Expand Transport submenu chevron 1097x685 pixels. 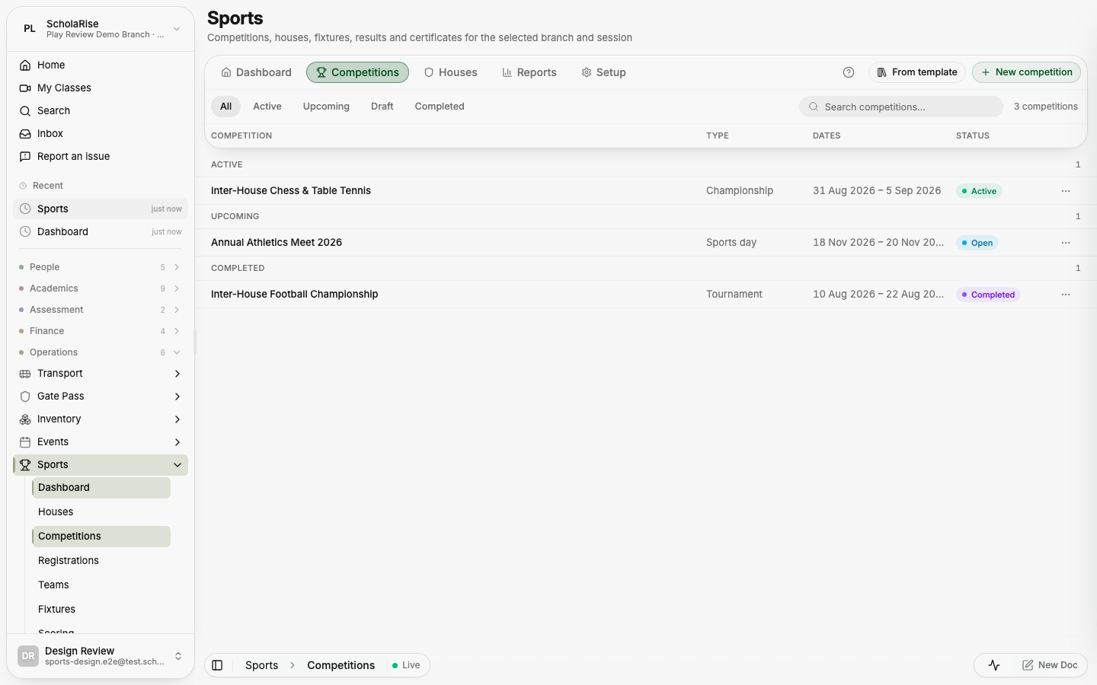tap(177, 374)
